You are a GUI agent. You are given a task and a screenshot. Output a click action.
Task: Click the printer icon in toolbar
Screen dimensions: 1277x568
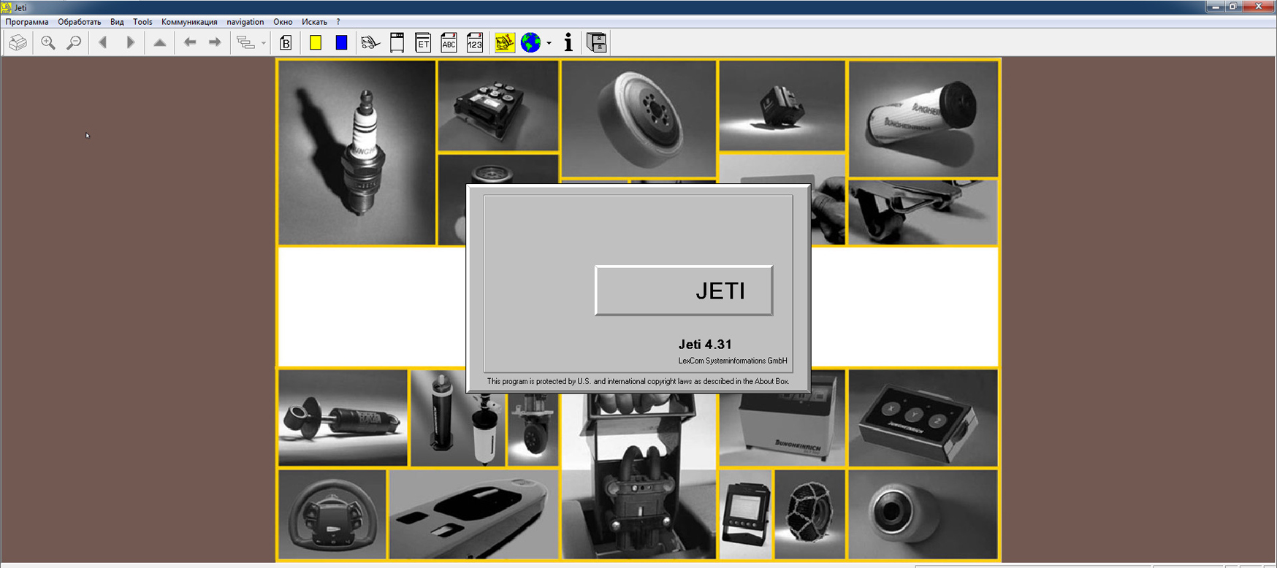(x=18, y=43)
